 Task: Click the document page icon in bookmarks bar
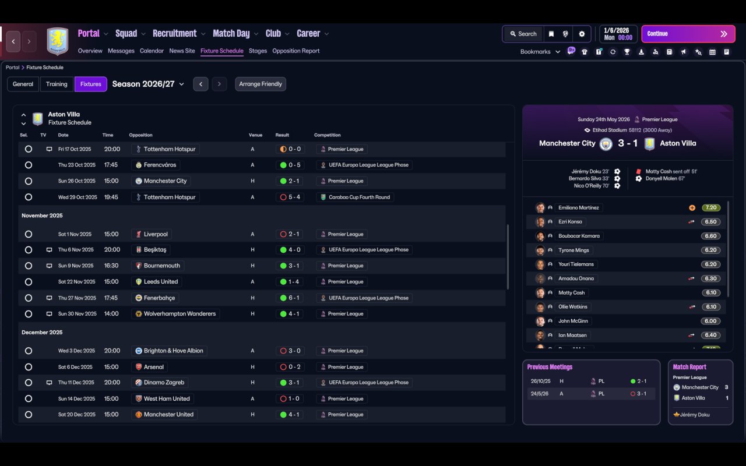(670, 52)
